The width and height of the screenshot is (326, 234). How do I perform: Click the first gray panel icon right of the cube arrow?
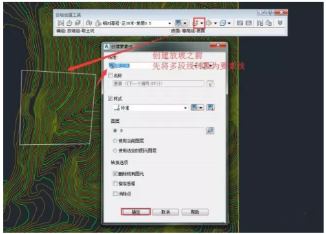click(240, 23)
